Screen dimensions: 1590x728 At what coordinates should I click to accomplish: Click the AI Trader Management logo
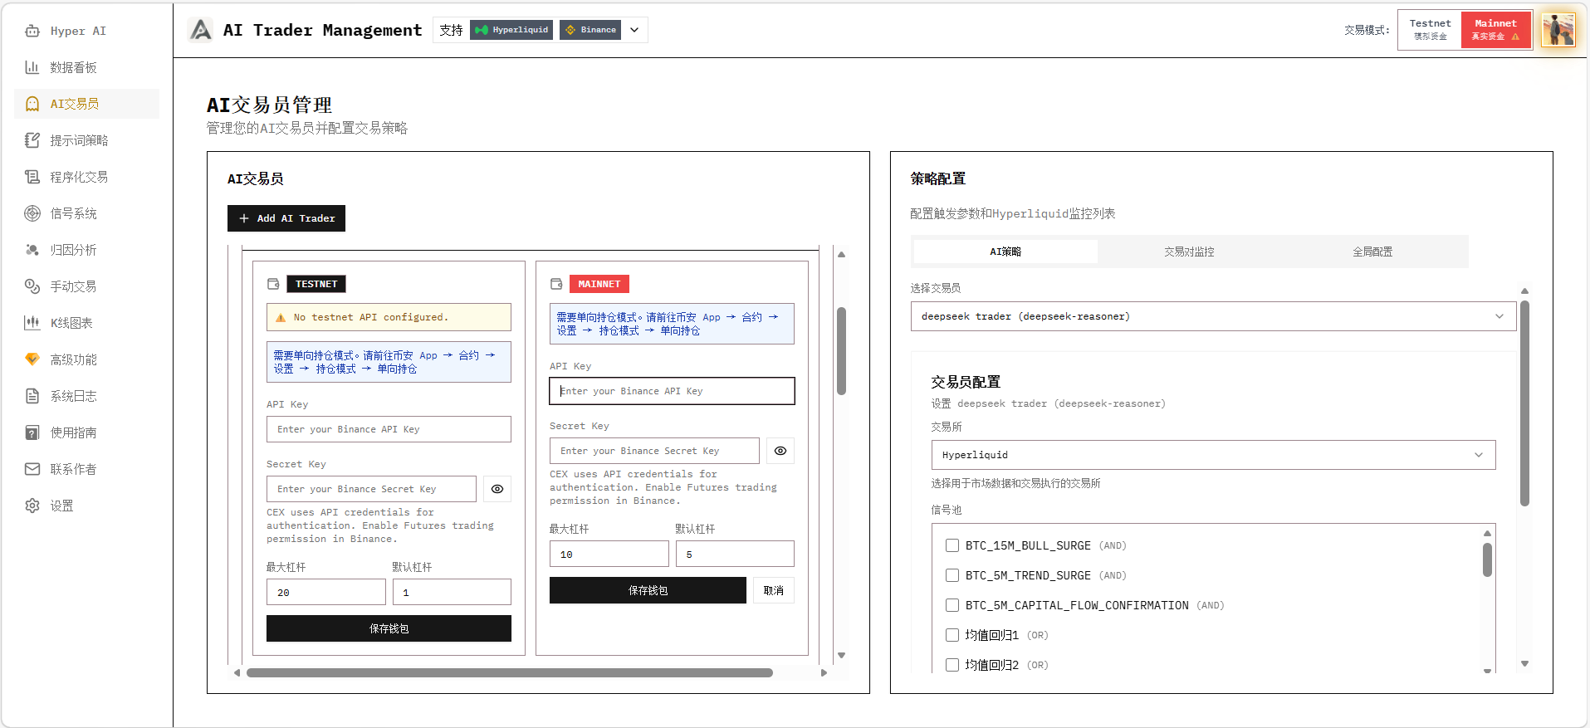tap(200, 30)
